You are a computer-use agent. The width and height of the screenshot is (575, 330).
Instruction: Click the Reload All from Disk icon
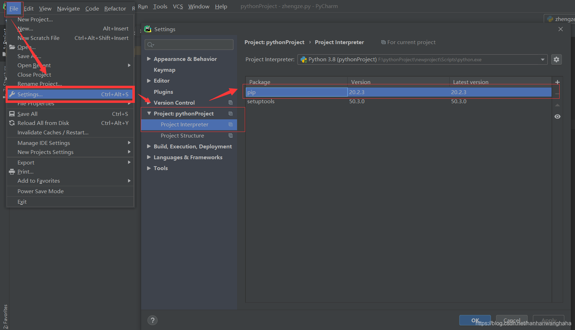[12, 123]
